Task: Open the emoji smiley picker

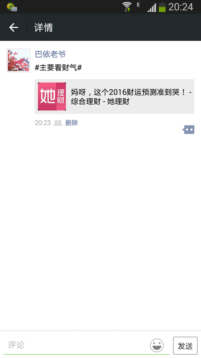Action: click(157, 345)
